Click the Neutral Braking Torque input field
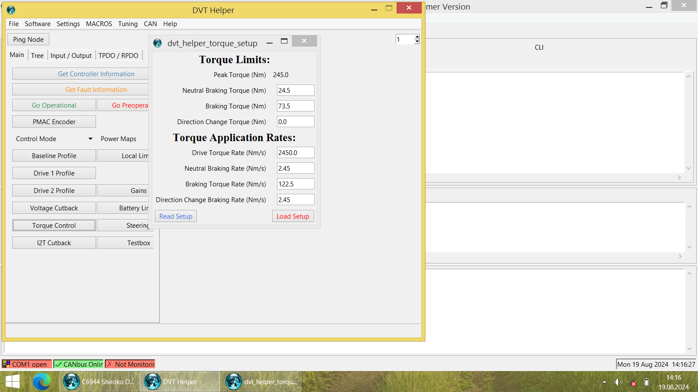The height and width of the screenshot is (392, 698). [x=295, y=91]
